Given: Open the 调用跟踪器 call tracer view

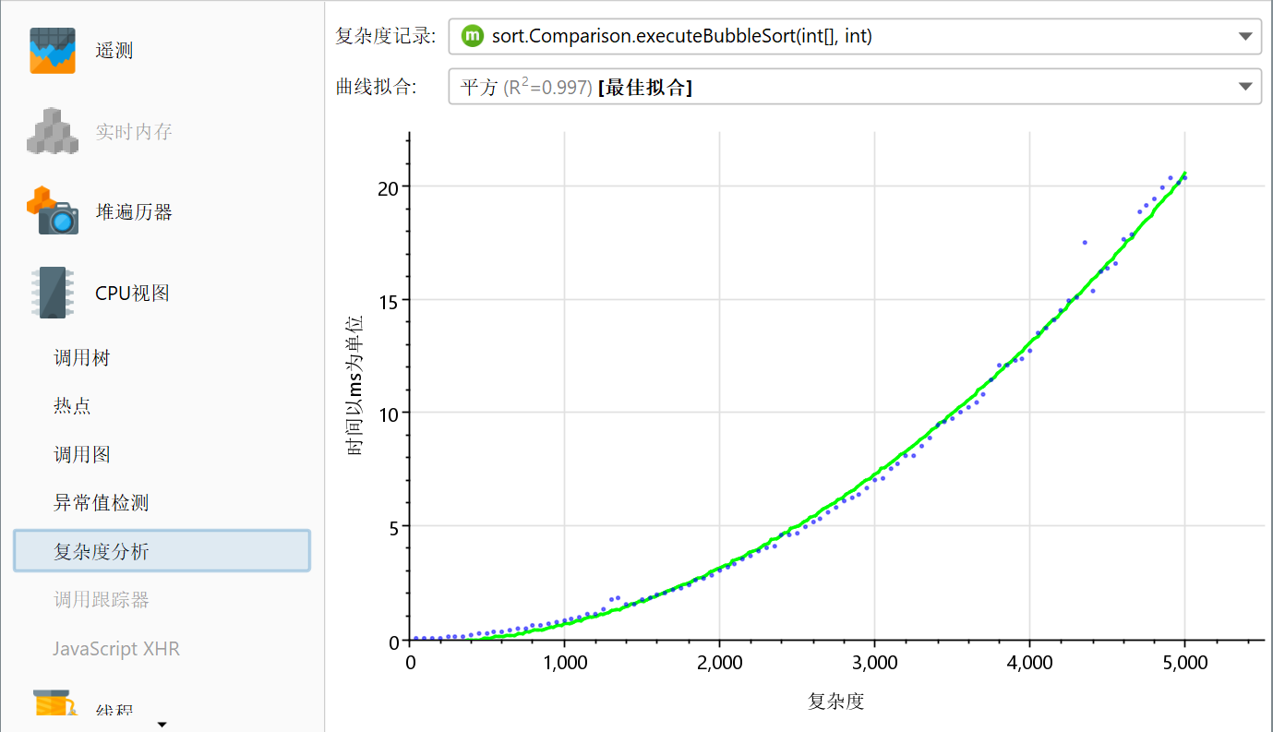Looking at the screenshot, I should [102, 600].
